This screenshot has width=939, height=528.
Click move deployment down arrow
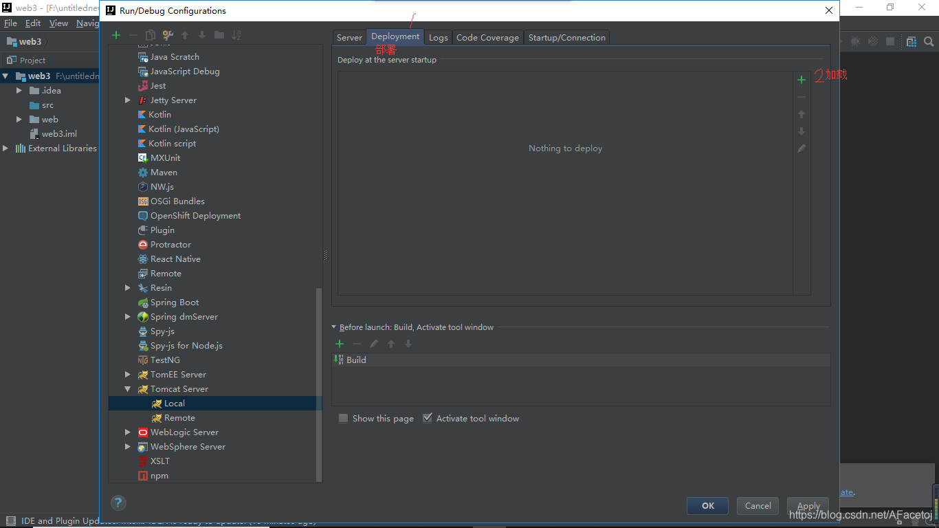click(802, 131)
